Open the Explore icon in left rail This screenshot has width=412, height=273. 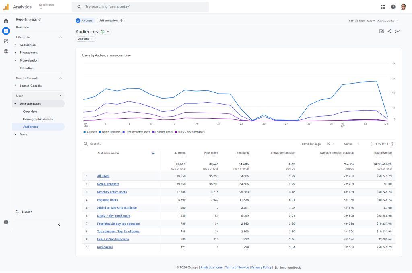[6, 41]
